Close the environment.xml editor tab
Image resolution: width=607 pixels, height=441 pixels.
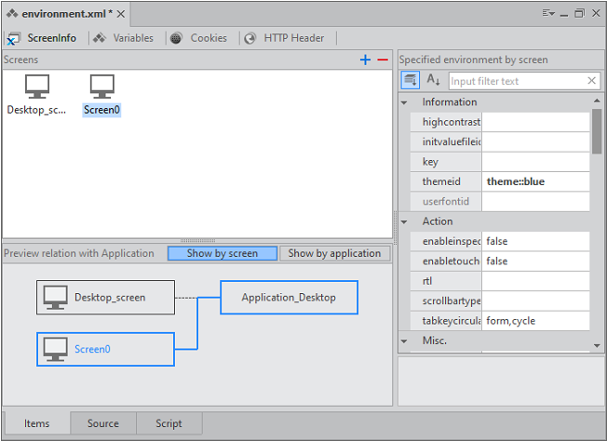click(x=122, y=13)
